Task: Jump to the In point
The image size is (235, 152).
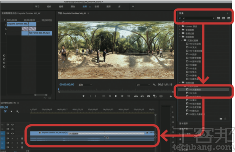Action: (x=104, y=96)
